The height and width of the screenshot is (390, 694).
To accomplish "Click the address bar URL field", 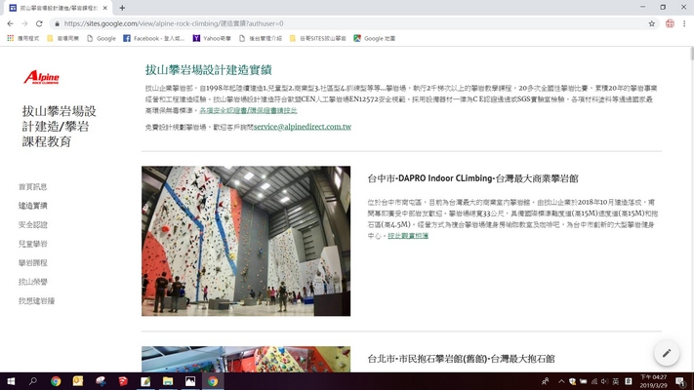I will 354,23.
